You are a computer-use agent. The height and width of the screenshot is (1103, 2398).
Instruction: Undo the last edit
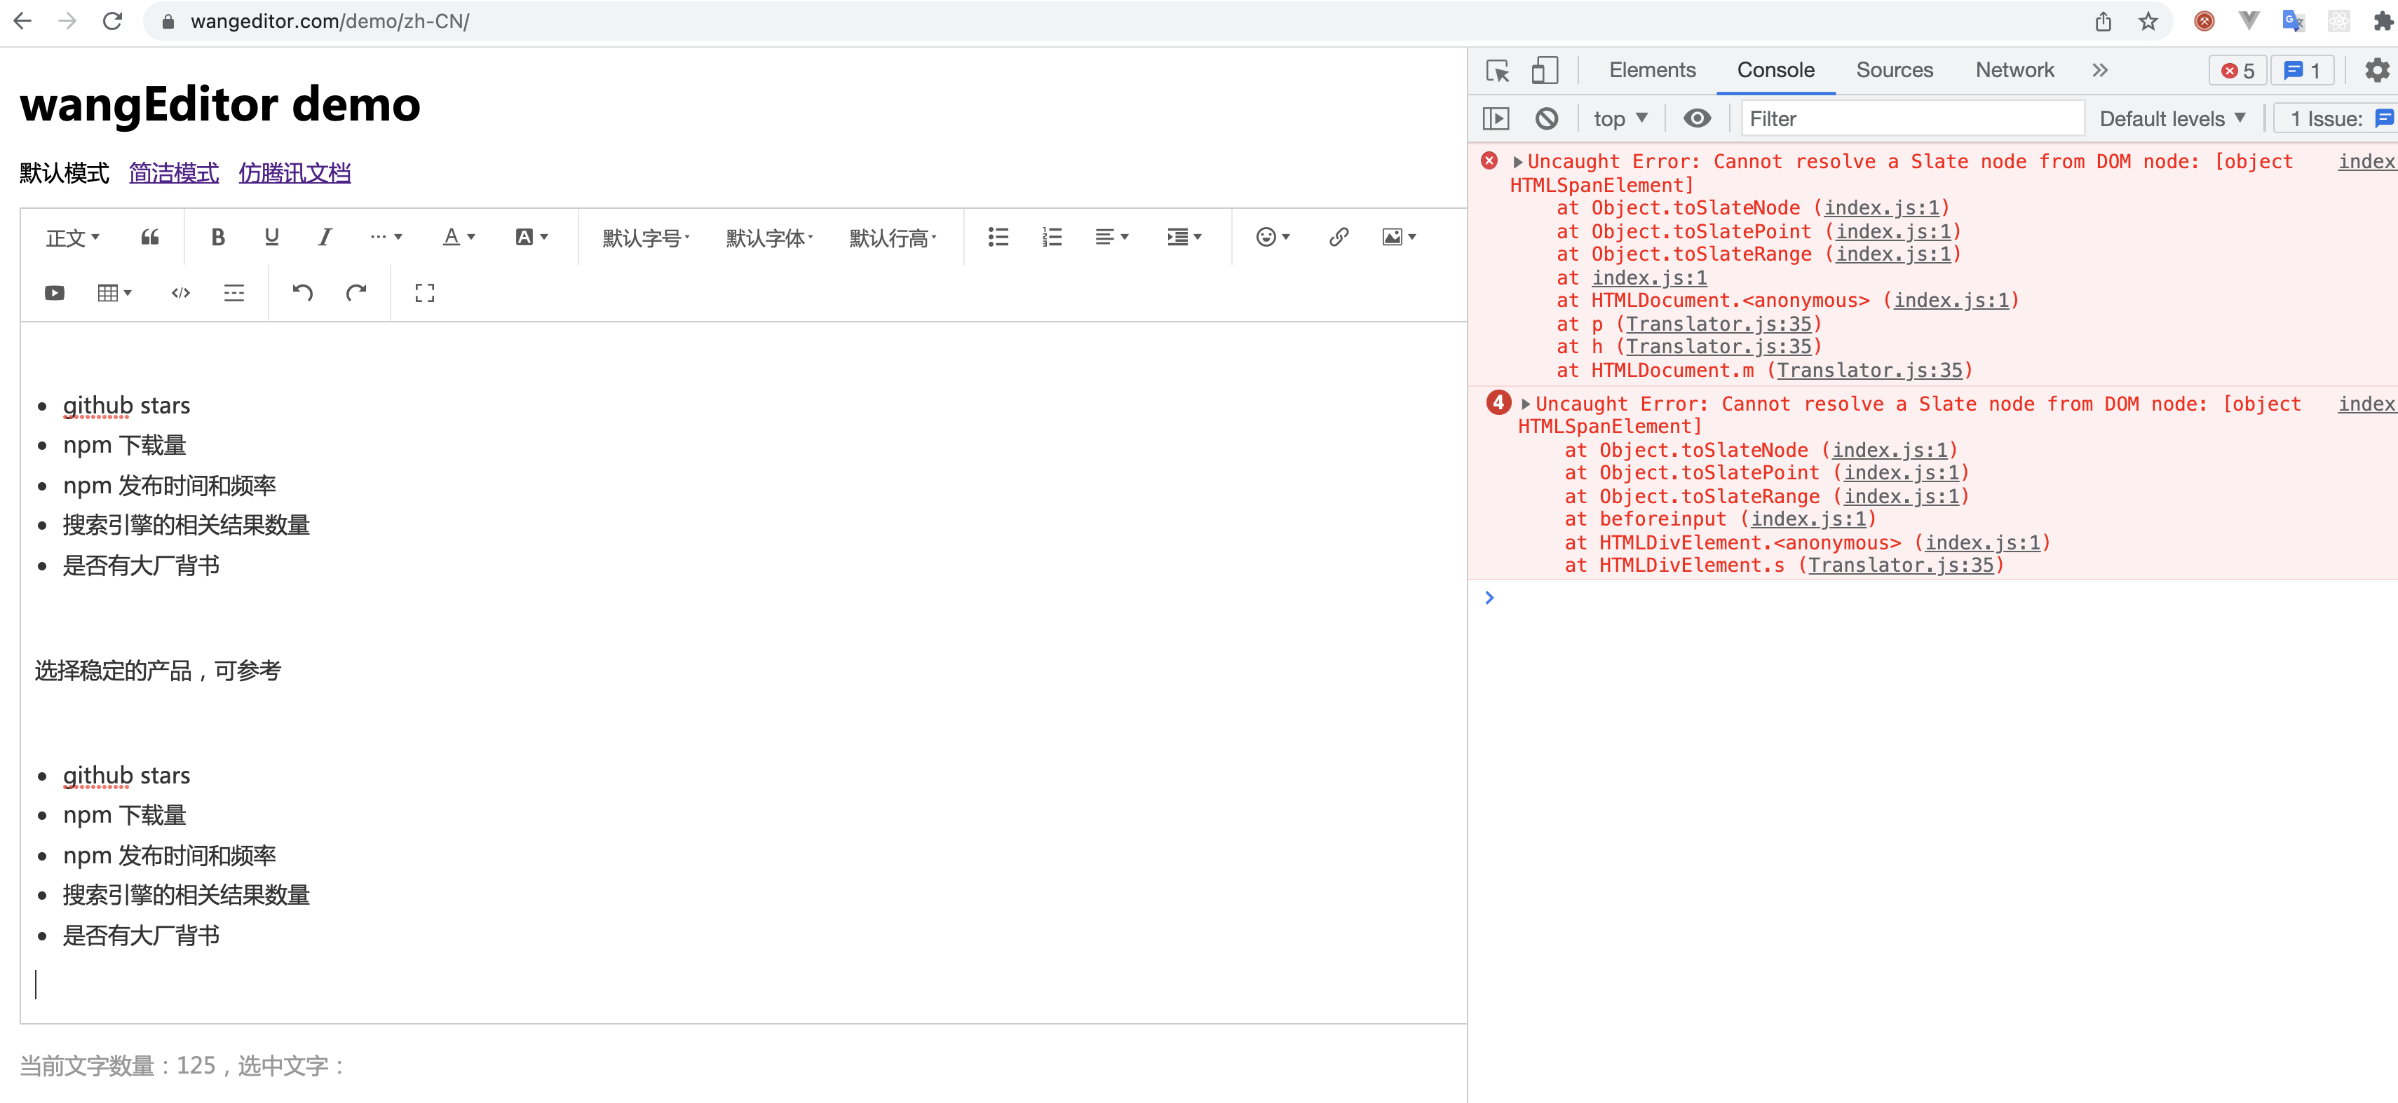[x=302, y=293]
